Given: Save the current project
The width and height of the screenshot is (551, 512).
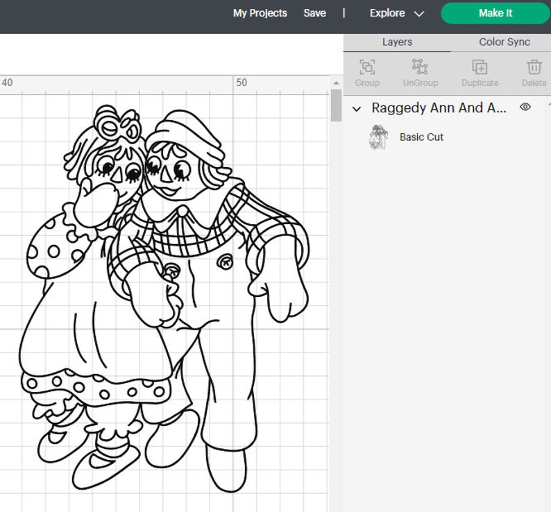Looking at the screenshot, I should point(315,13).
